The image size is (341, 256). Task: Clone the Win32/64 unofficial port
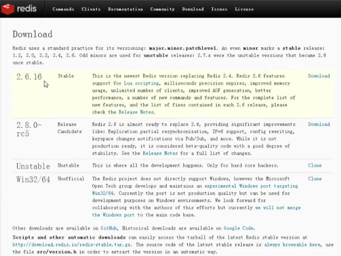point(315,178)
